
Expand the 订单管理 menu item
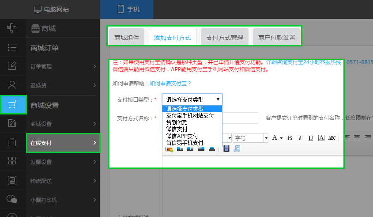63,67
